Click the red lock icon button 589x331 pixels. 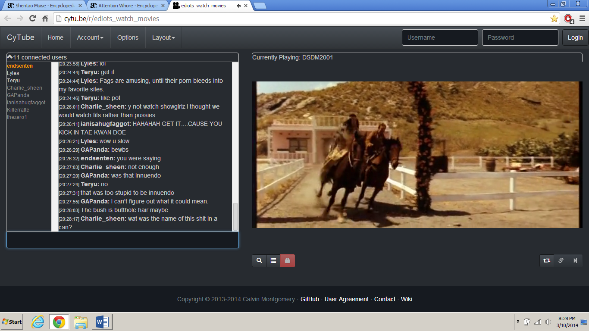tap(288, 261)
